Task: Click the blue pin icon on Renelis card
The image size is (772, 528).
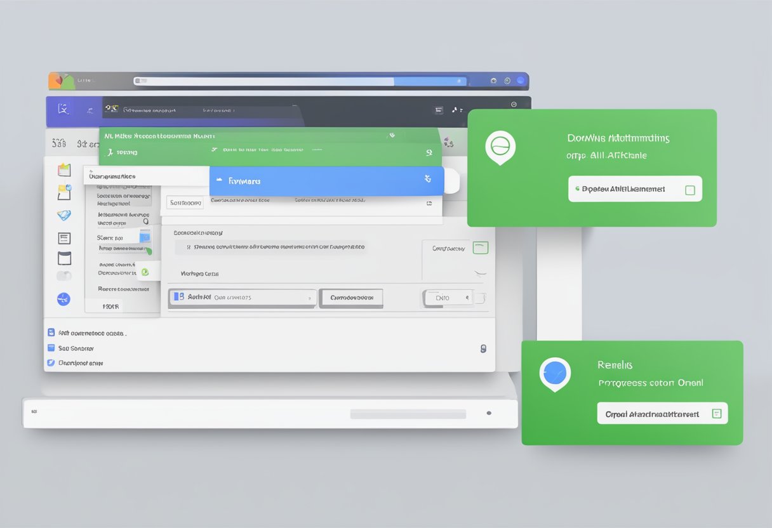Action: coord(555,373)
